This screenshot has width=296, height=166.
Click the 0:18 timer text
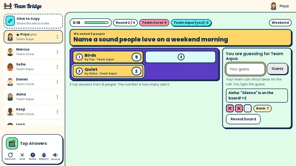pyautogui.click(x=76, y=23)
